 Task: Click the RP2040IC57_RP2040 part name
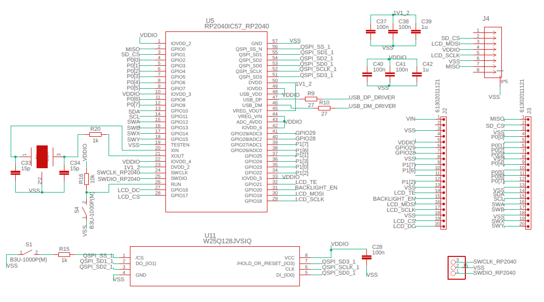point(237,26)
